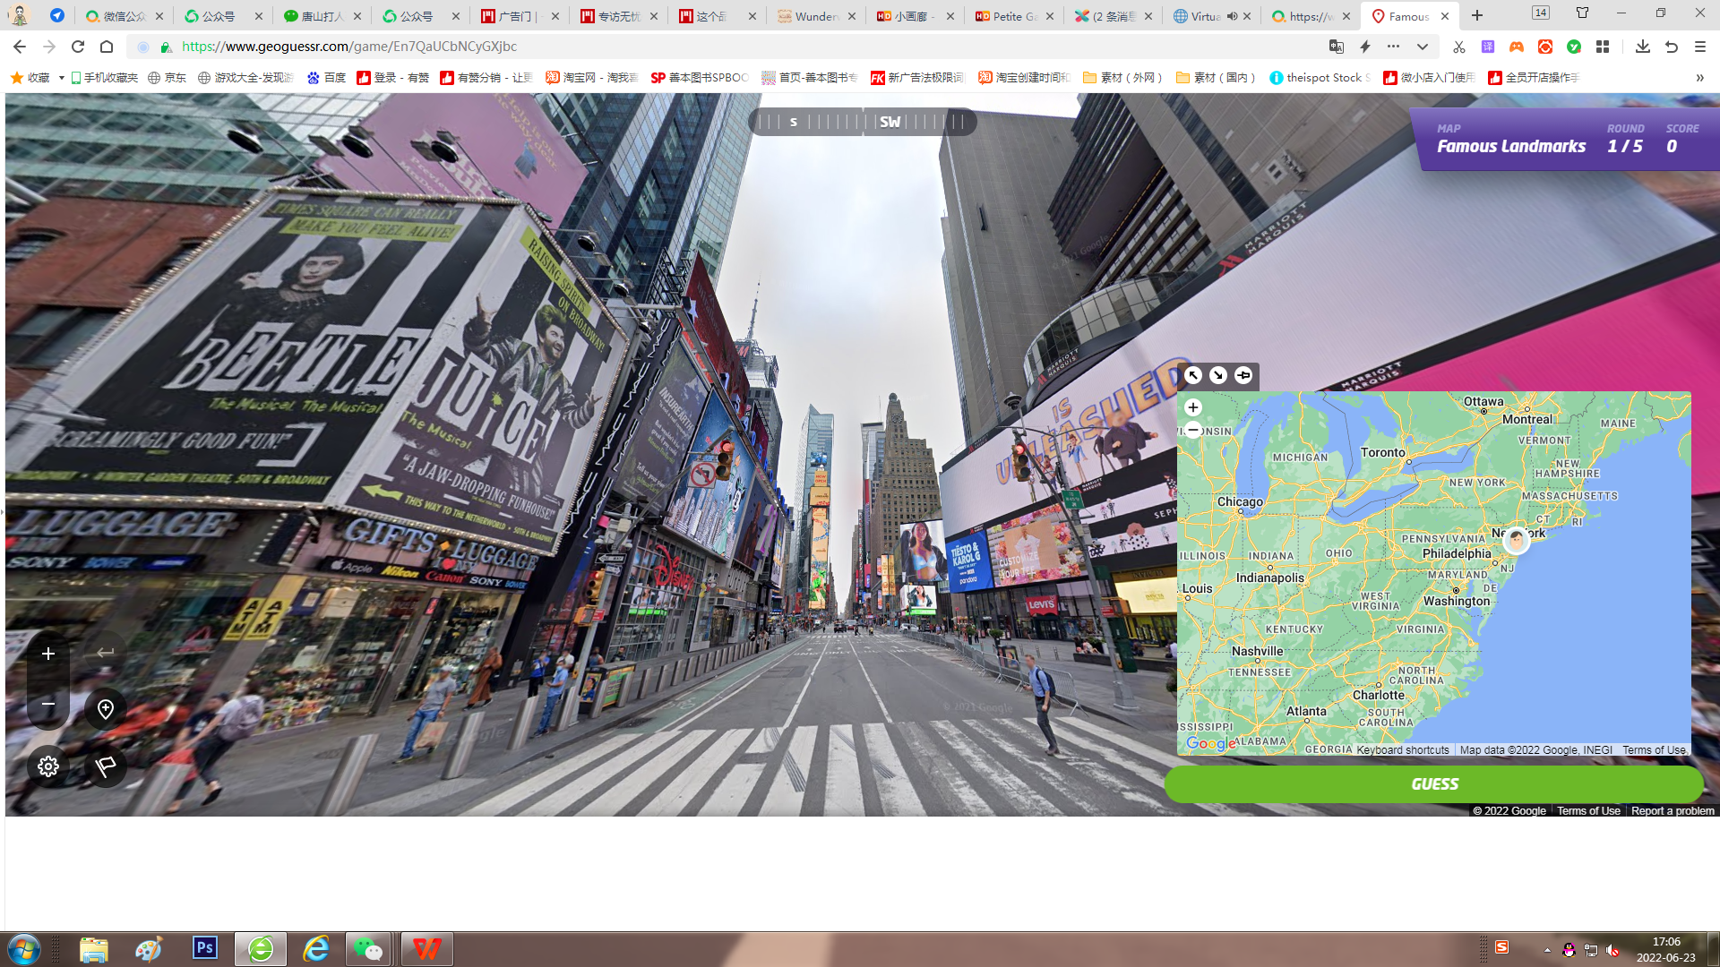This screenshot has width=1720, height=967.
Task: Zoom out on the guess map
Action: [x=1193, y=430]
